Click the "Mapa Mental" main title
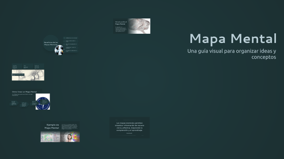Screen dimensions: 284x159 (233, 39)
